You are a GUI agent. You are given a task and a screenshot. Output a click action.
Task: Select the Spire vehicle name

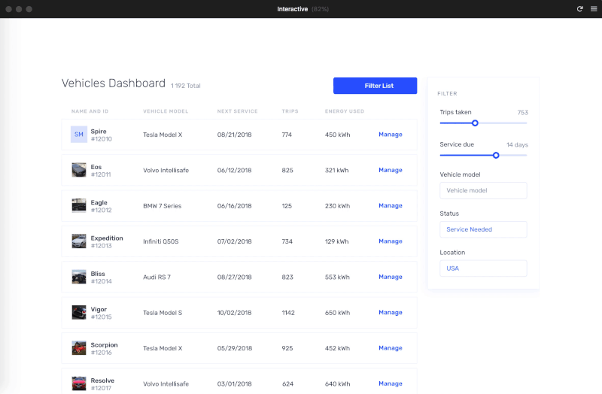[x=99, y=131]
